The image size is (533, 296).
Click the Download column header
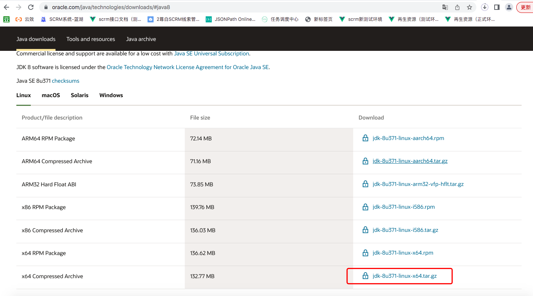point(371,118)
